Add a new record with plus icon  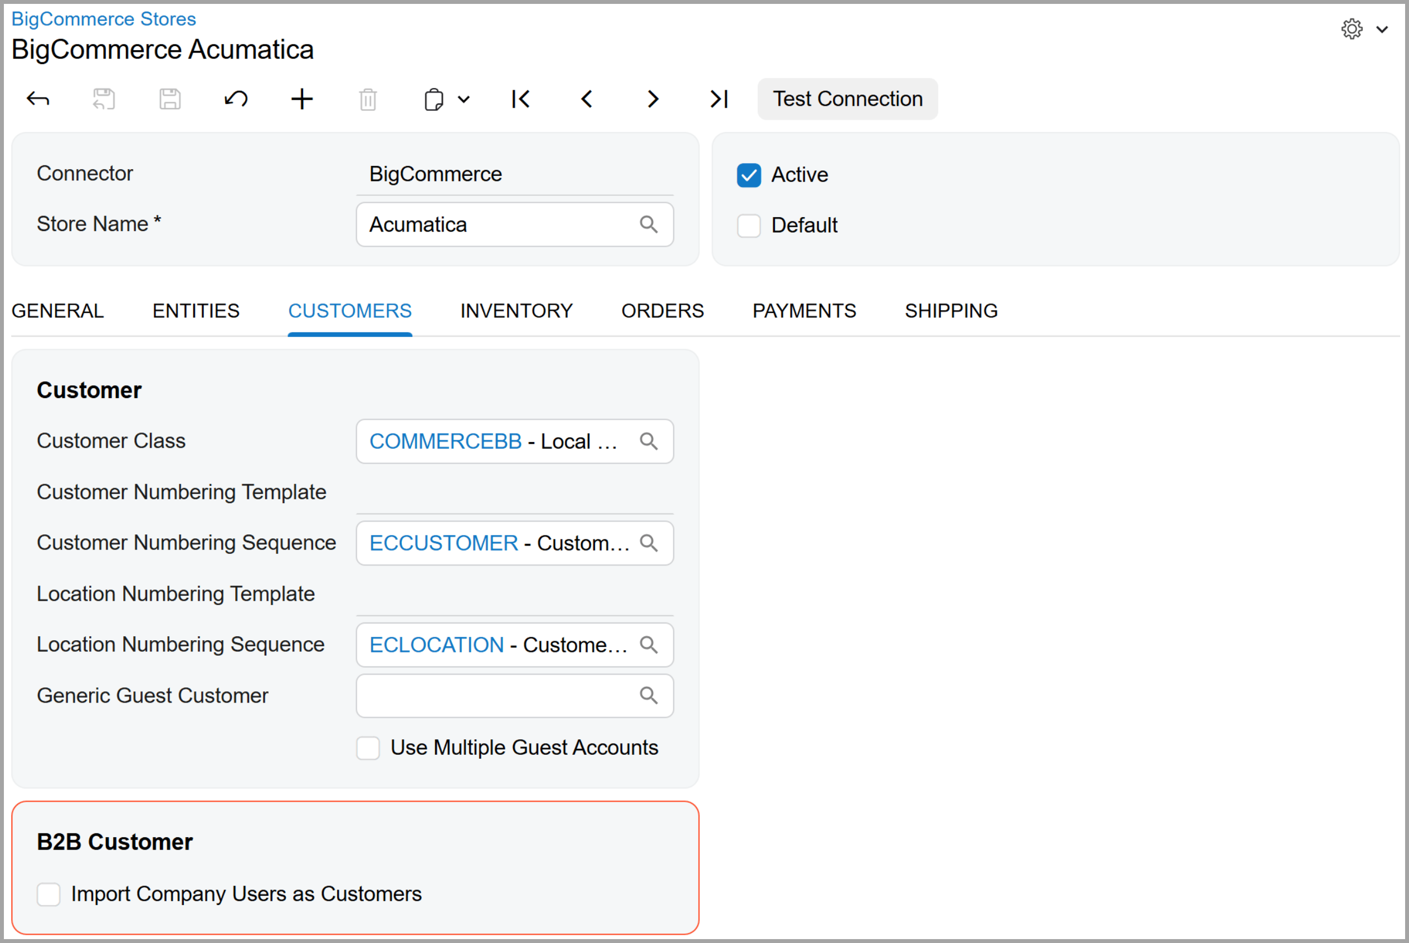point(302,99)
